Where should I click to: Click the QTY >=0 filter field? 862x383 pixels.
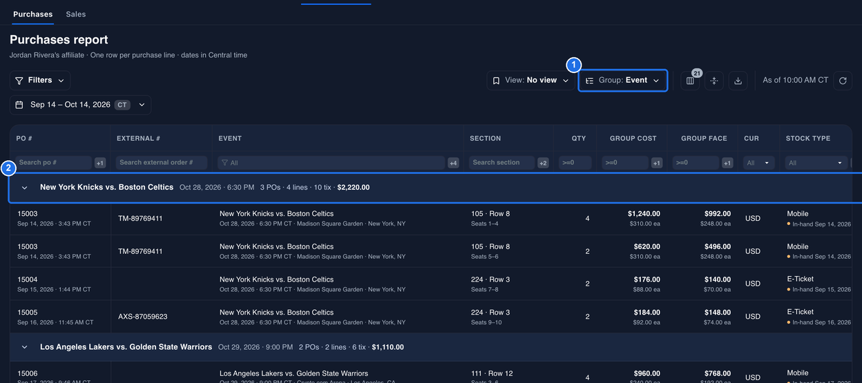(575, 163)
